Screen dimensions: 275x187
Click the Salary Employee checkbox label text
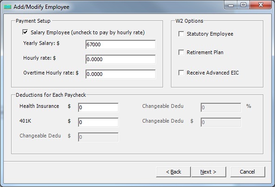point(88,32)
